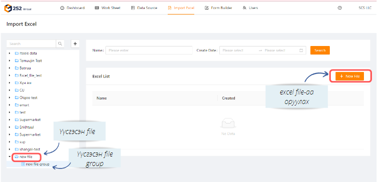Select the 'new file' folder label
This screenshot has width=378, height=182.
click(26, 157)
